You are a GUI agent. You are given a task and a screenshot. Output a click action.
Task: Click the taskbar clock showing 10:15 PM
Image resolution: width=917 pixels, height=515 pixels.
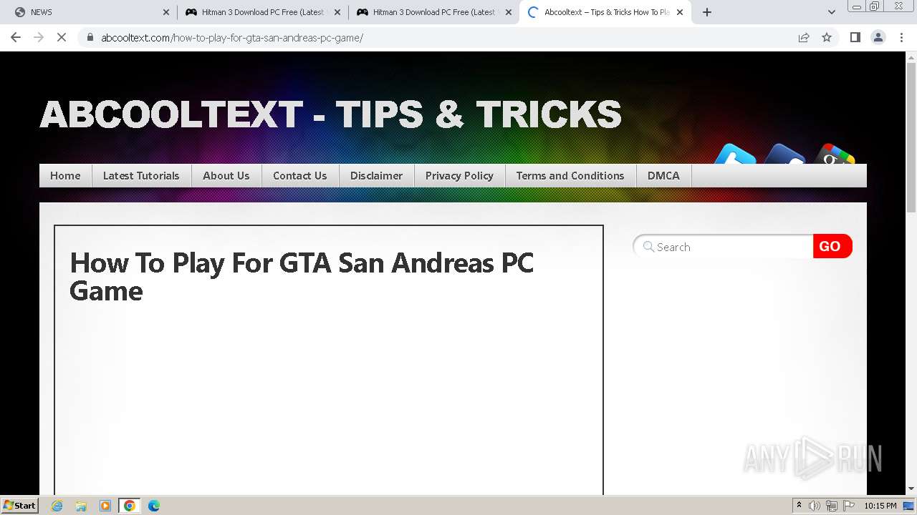click(x=880, y=506)
